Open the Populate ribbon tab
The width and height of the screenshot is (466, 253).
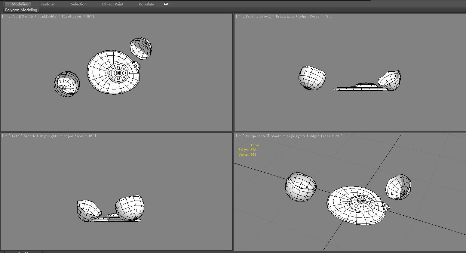(x=146, y=4)
